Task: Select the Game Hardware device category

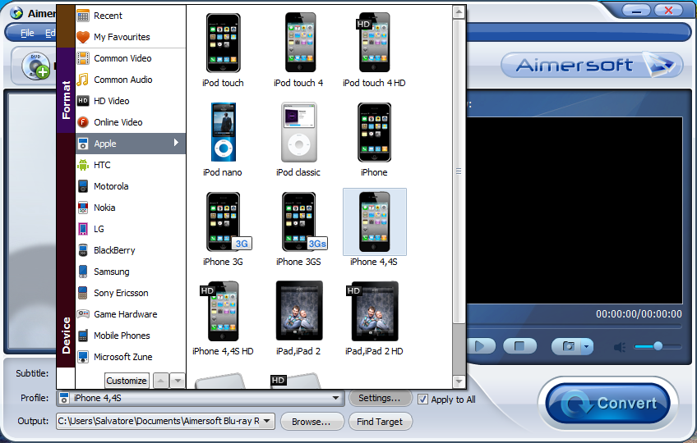Action: (125, 314)
